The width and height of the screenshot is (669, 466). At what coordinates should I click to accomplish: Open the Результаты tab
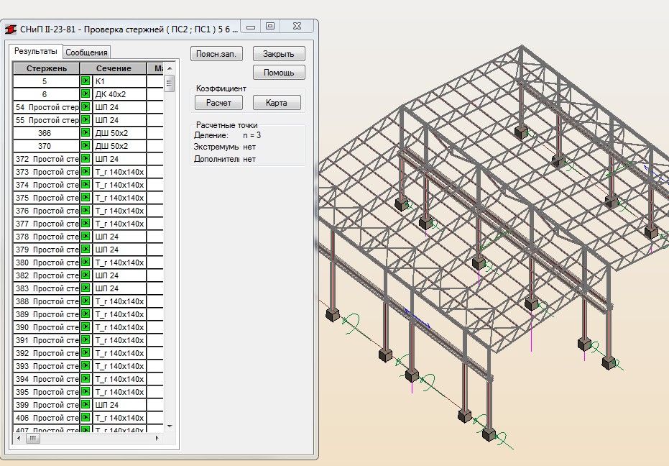pos(36,52)
